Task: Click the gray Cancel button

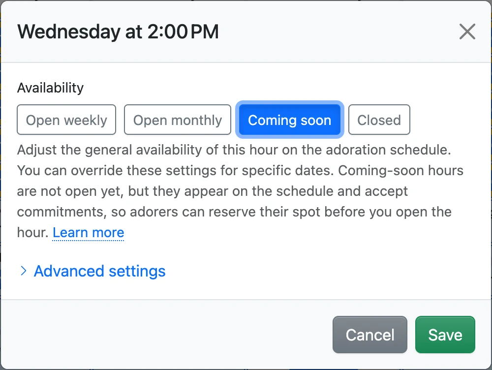Action: click(x=370, y=335)
